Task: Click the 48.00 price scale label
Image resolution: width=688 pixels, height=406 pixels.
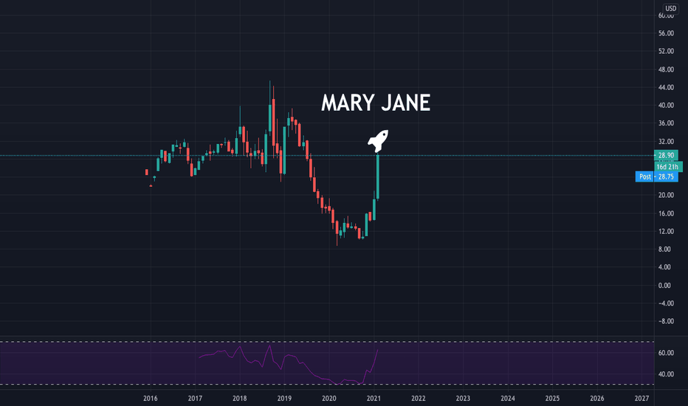Action: pyautogui.click(x=666, y=69)
